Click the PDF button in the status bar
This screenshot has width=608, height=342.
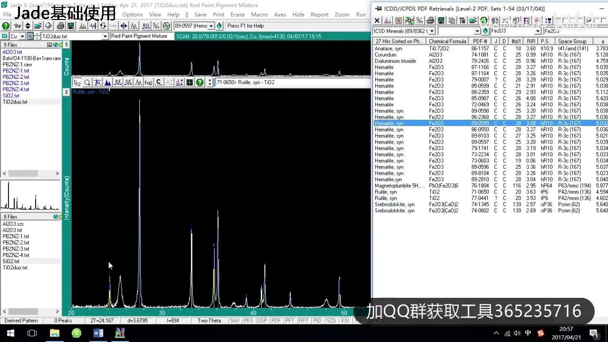click(276, 320)
